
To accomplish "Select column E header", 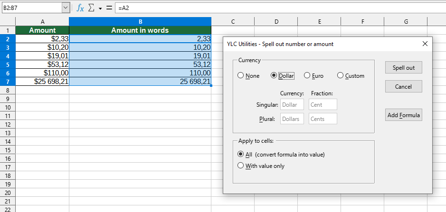I will (x=320, y=22).
